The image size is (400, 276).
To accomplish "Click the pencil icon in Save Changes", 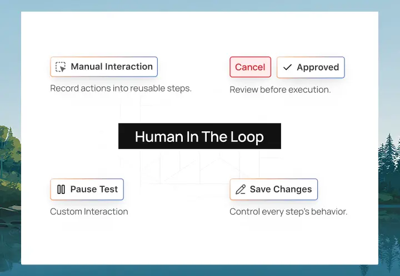I will point(241,190).
